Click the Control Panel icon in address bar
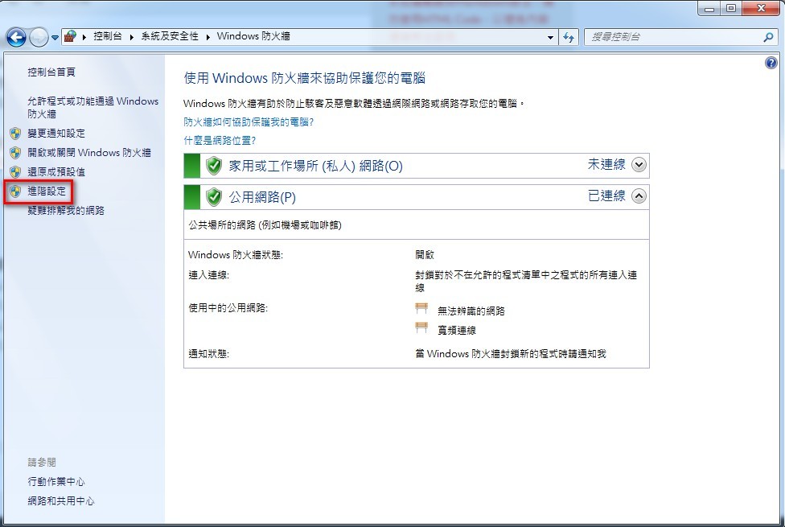The image size is (785, 527). point(70,36)
